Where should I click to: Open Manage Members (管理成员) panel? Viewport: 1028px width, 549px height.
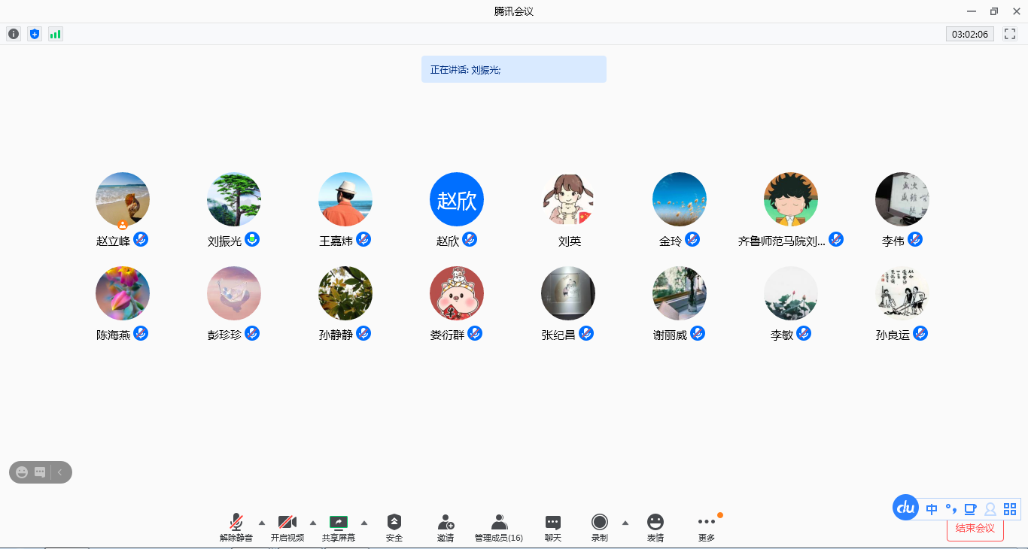coord(498,527)
